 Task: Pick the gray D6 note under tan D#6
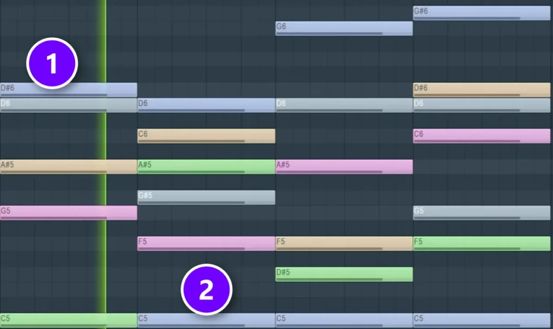tap(481, 105)
